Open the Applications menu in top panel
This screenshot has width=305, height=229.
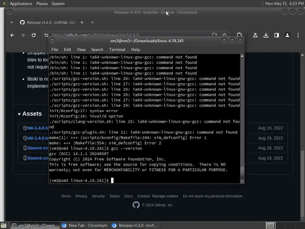(x=21, y=4)
